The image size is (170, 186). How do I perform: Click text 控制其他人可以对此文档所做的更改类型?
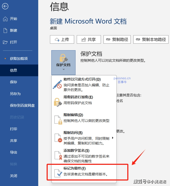(113, 60)
